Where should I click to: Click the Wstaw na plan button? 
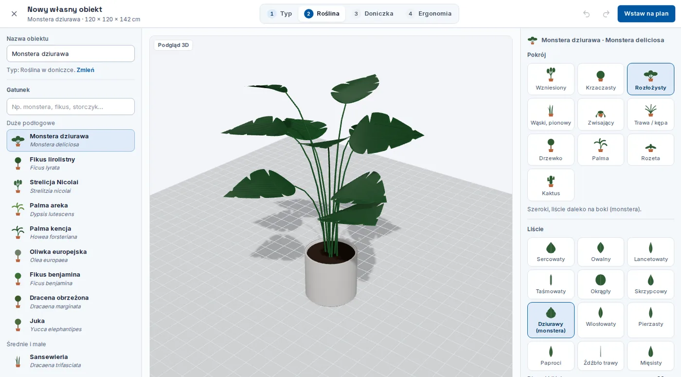click(646, 14)
